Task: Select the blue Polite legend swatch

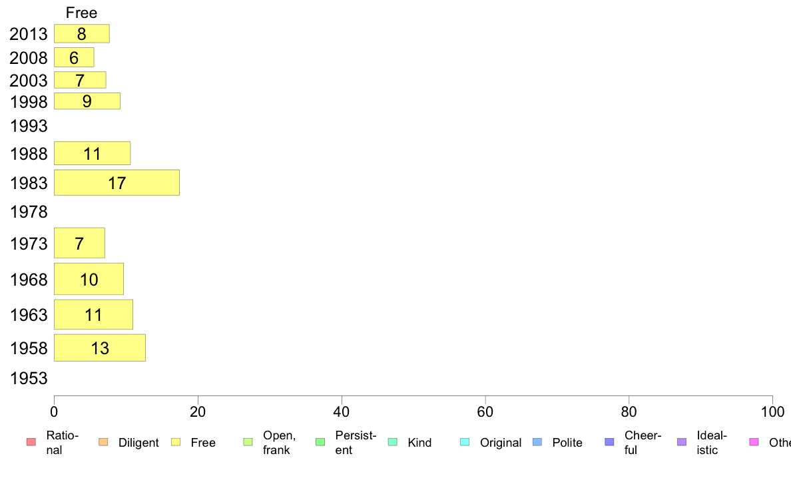Action: tap(537, 442)
